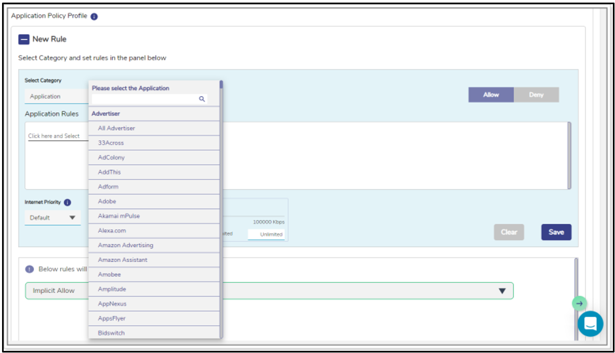Click the Application Policy Profile info icon
This screenshot has width=615, height=353.
coord(94,17)
